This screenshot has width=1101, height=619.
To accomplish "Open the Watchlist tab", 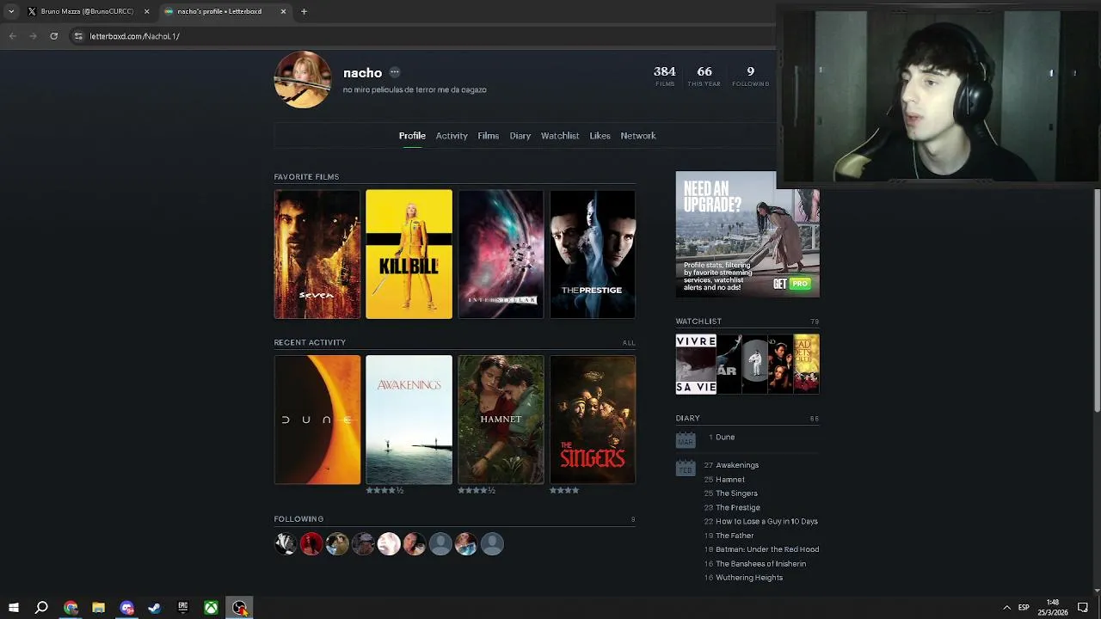I will 560,136.
